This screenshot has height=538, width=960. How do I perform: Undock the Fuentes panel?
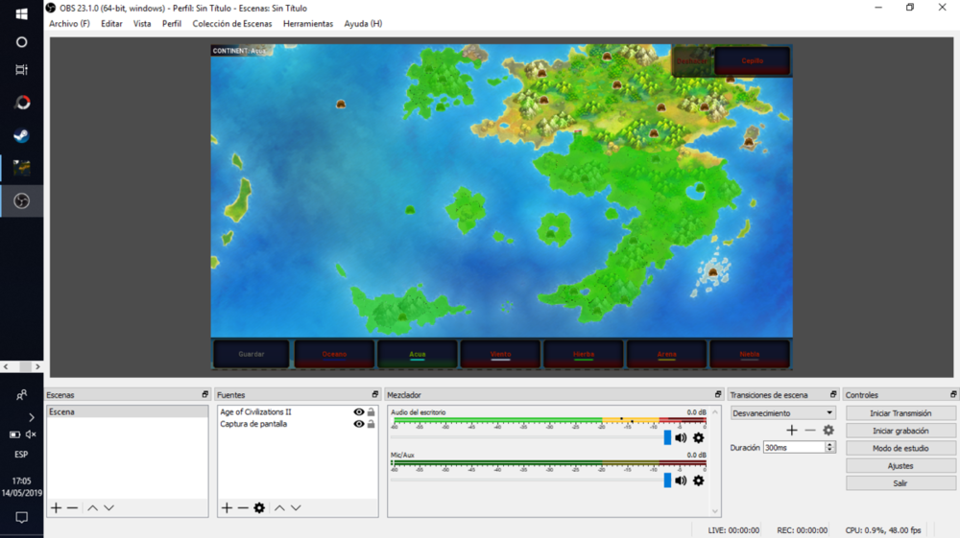(375, 394)
